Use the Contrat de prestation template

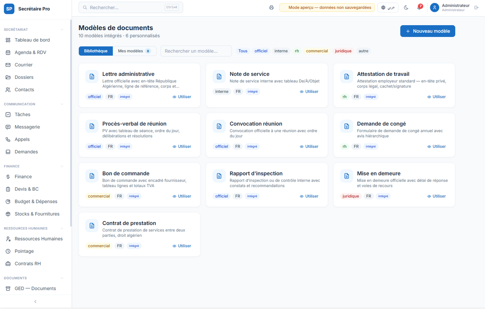[x=182, y=246]
